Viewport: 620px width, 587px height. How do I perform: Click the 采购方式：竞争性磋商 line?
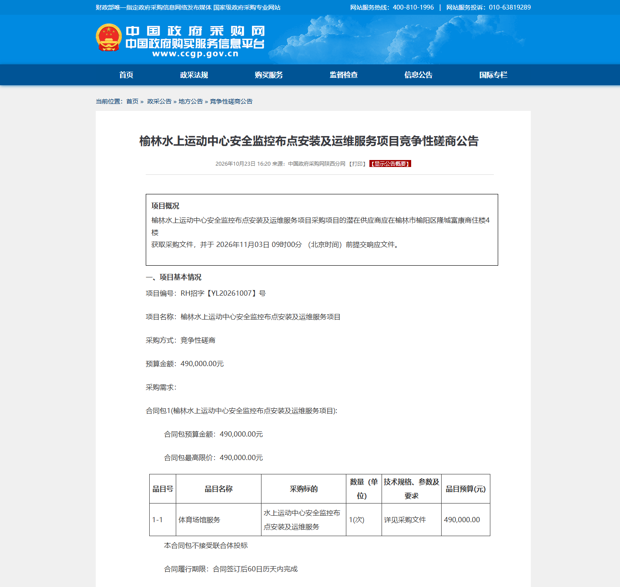tap(181, 340)
